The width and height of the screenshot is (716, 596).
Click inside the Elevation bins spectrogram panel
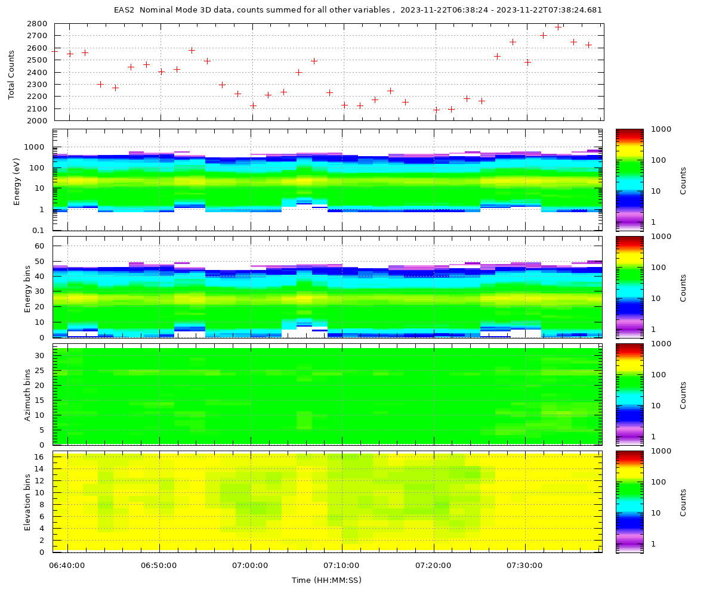pos(328,501)
